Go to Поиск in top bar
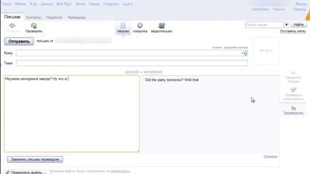Viewport: 310px width, 174px height. [6, 4]
